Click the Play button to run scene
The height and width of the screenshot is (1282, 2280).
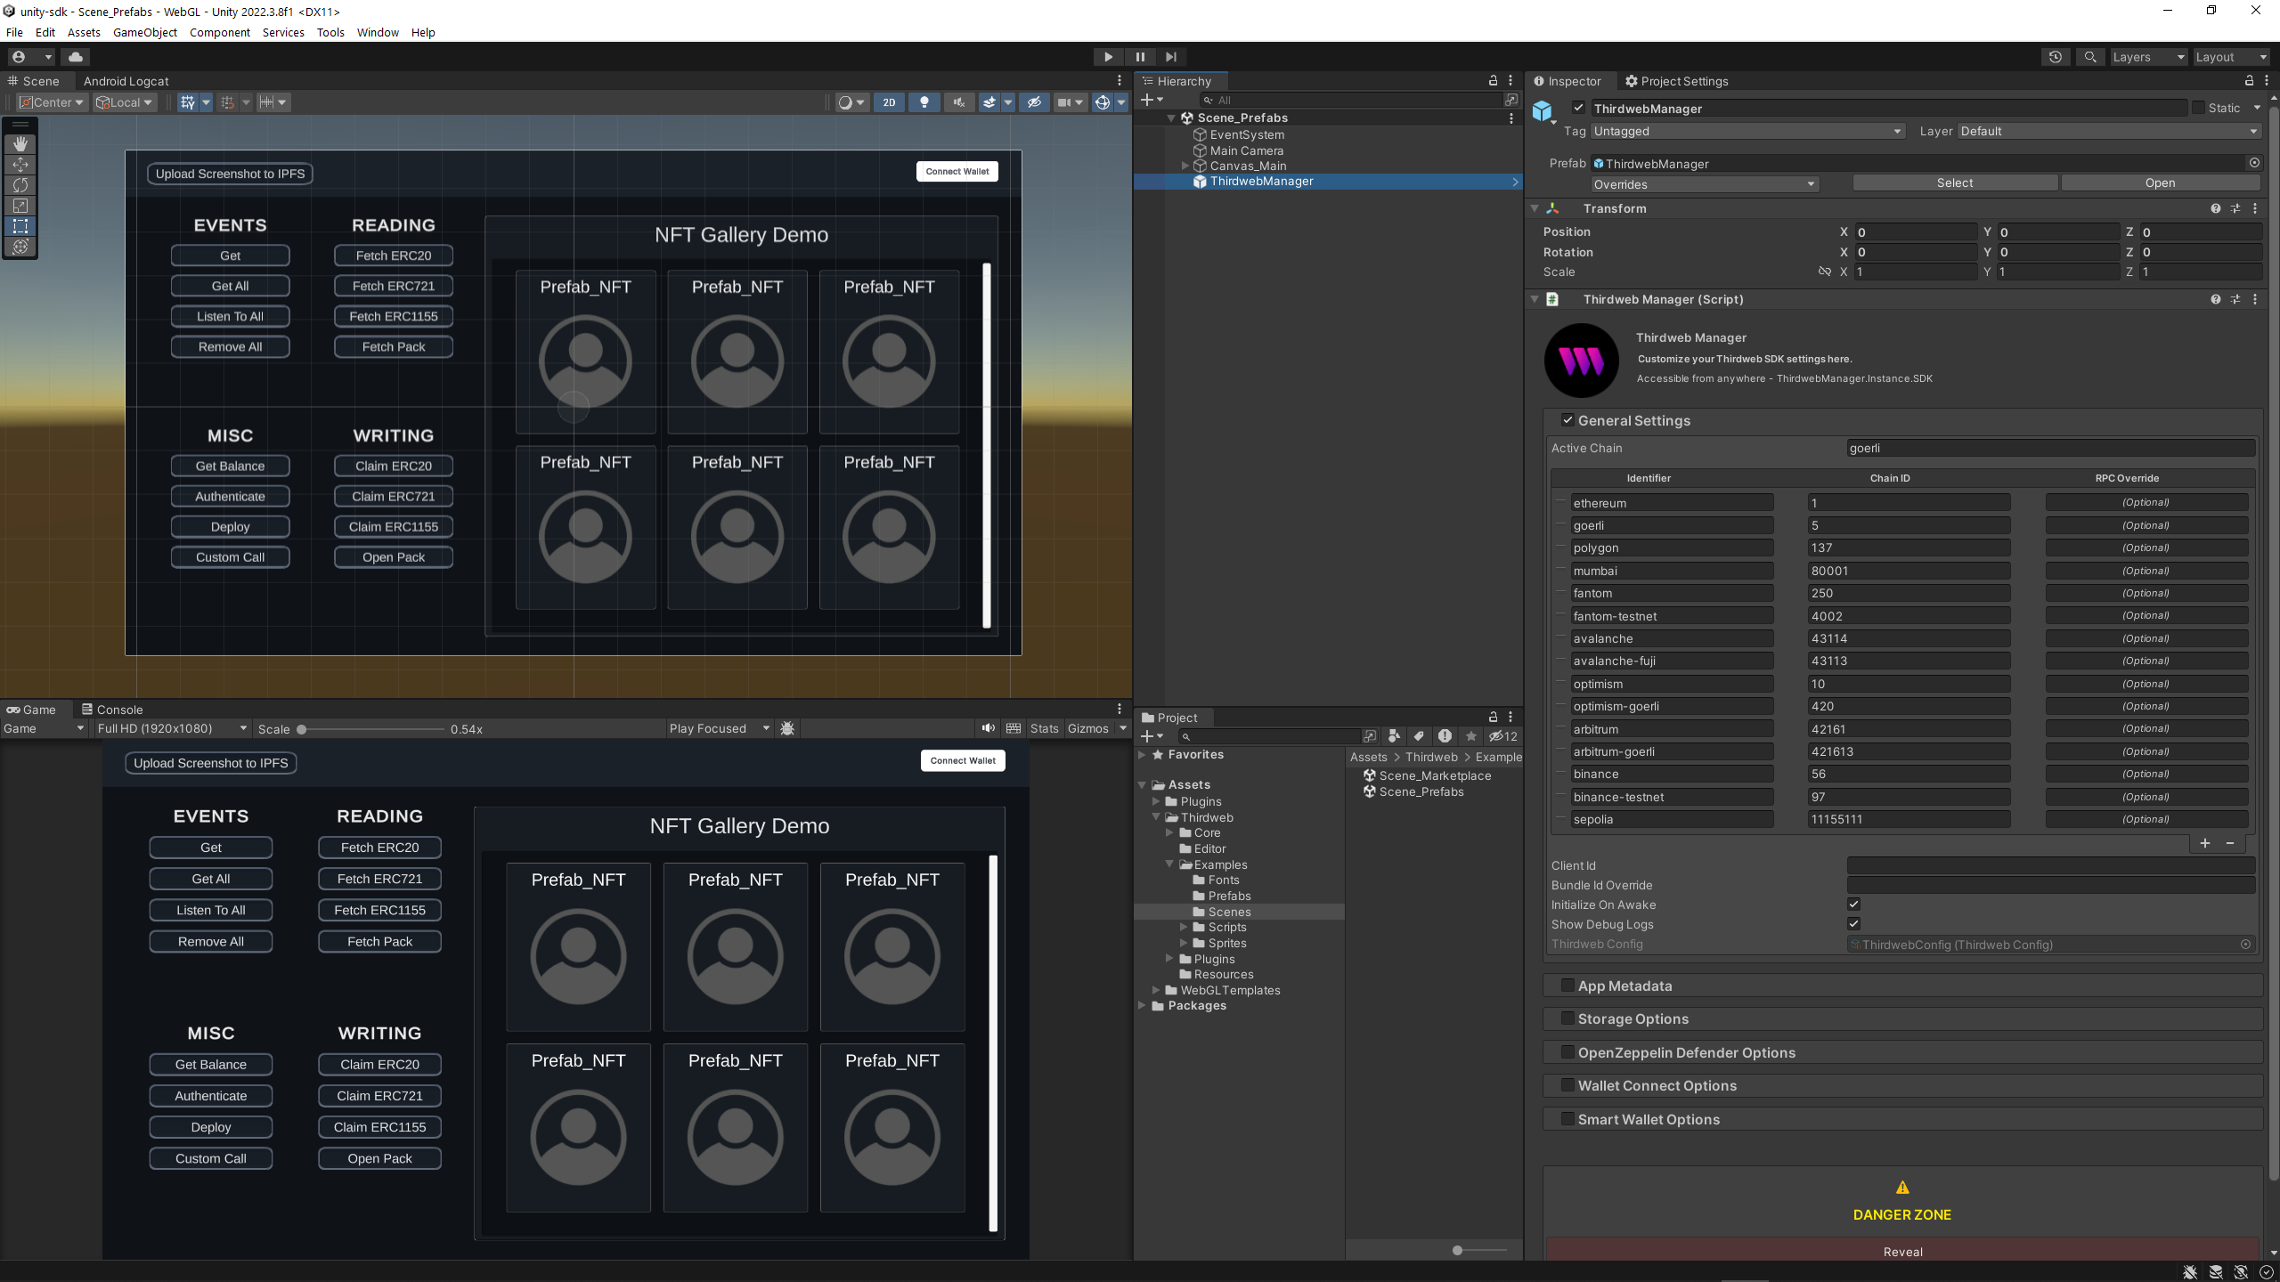click(1109, 56)
